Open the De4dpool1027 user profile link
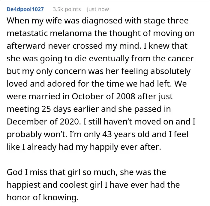 click(x=25, y=9)
